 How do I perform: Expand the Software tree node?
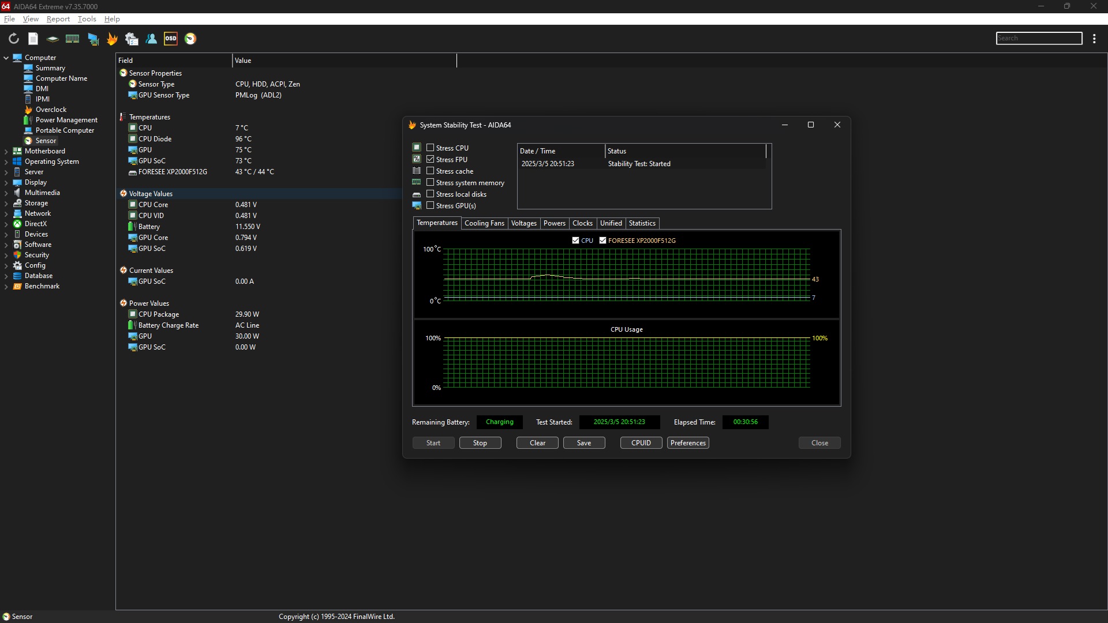point(6,245)
